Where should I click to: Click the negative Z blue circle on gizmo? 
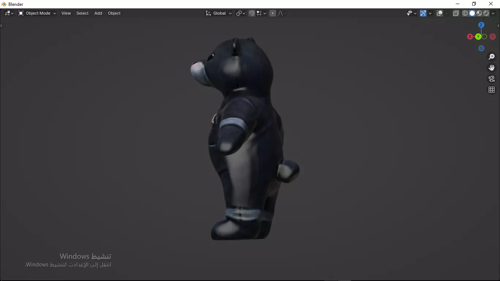pos(481,48)
